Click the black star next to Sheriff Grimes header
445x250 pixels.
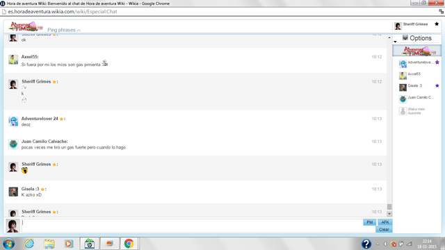pos(437,24)
